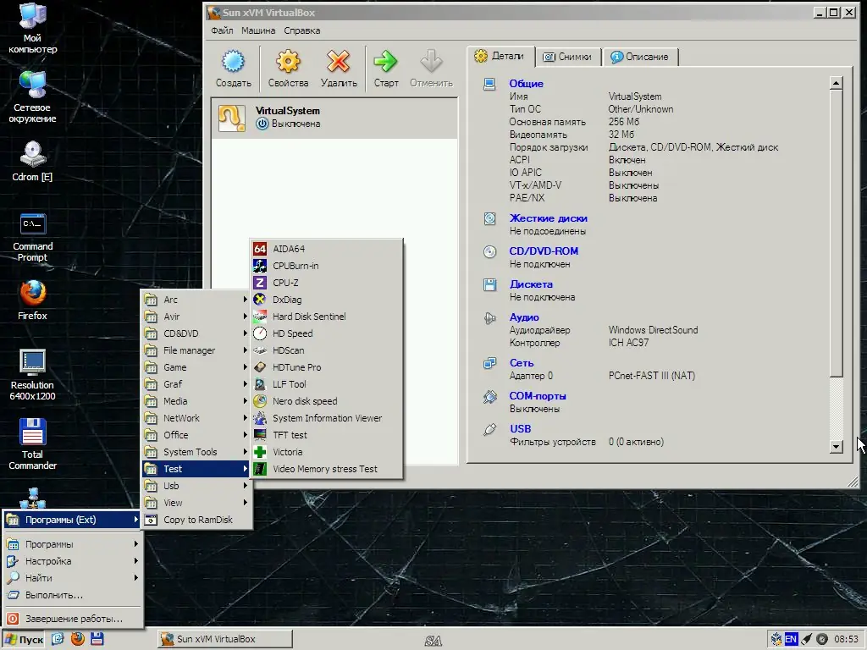Select HDTune Pro in the menu
Viewport: 867px width, 650px height.
point(296,367)
